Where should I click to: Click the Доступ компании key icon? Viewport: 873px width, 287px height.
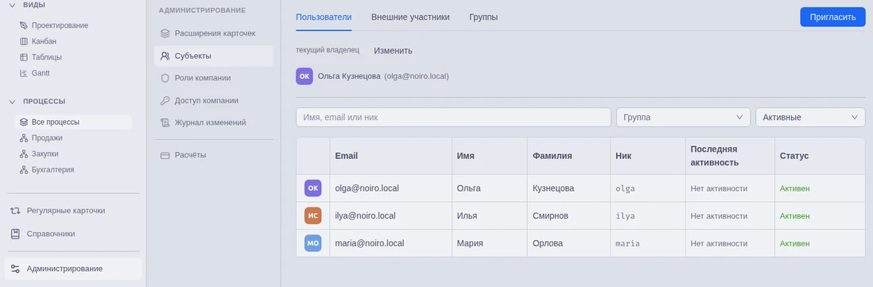pyautogui.click(x=165, y=101)
